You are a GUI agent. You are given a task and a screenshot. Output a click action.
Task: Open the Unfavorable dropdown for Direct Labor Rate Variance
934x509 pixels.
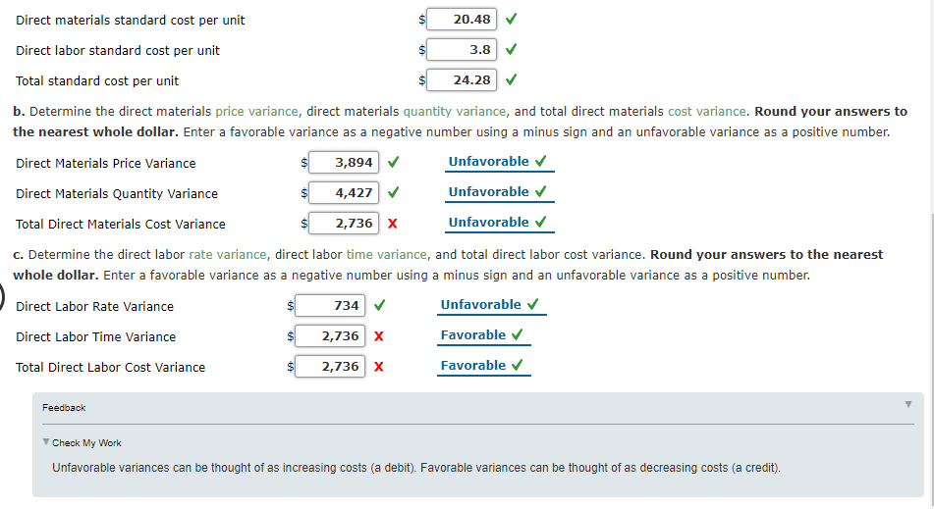491,305
